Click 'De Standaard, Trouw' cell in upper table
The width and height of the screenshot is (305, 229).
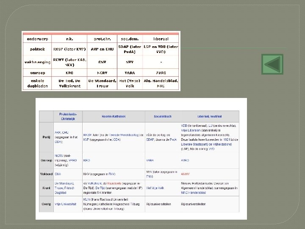[102, 84]
